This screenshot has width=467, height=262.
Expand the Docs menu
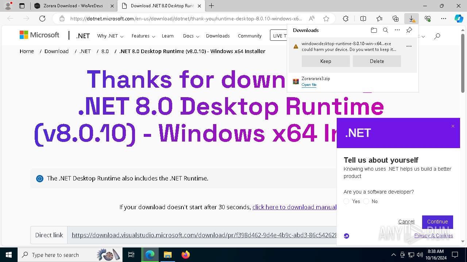[x=191, y=36]
